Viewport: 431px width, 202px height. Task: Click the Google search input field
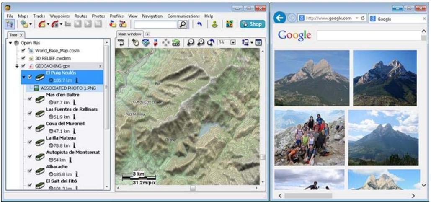click(x=368, y=36)
